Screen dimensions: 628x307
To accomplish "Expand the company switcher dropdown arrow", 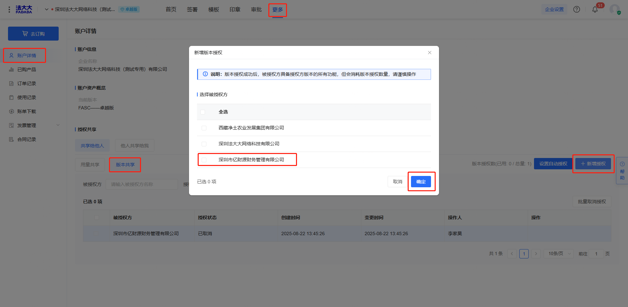I will click(46, 9).
